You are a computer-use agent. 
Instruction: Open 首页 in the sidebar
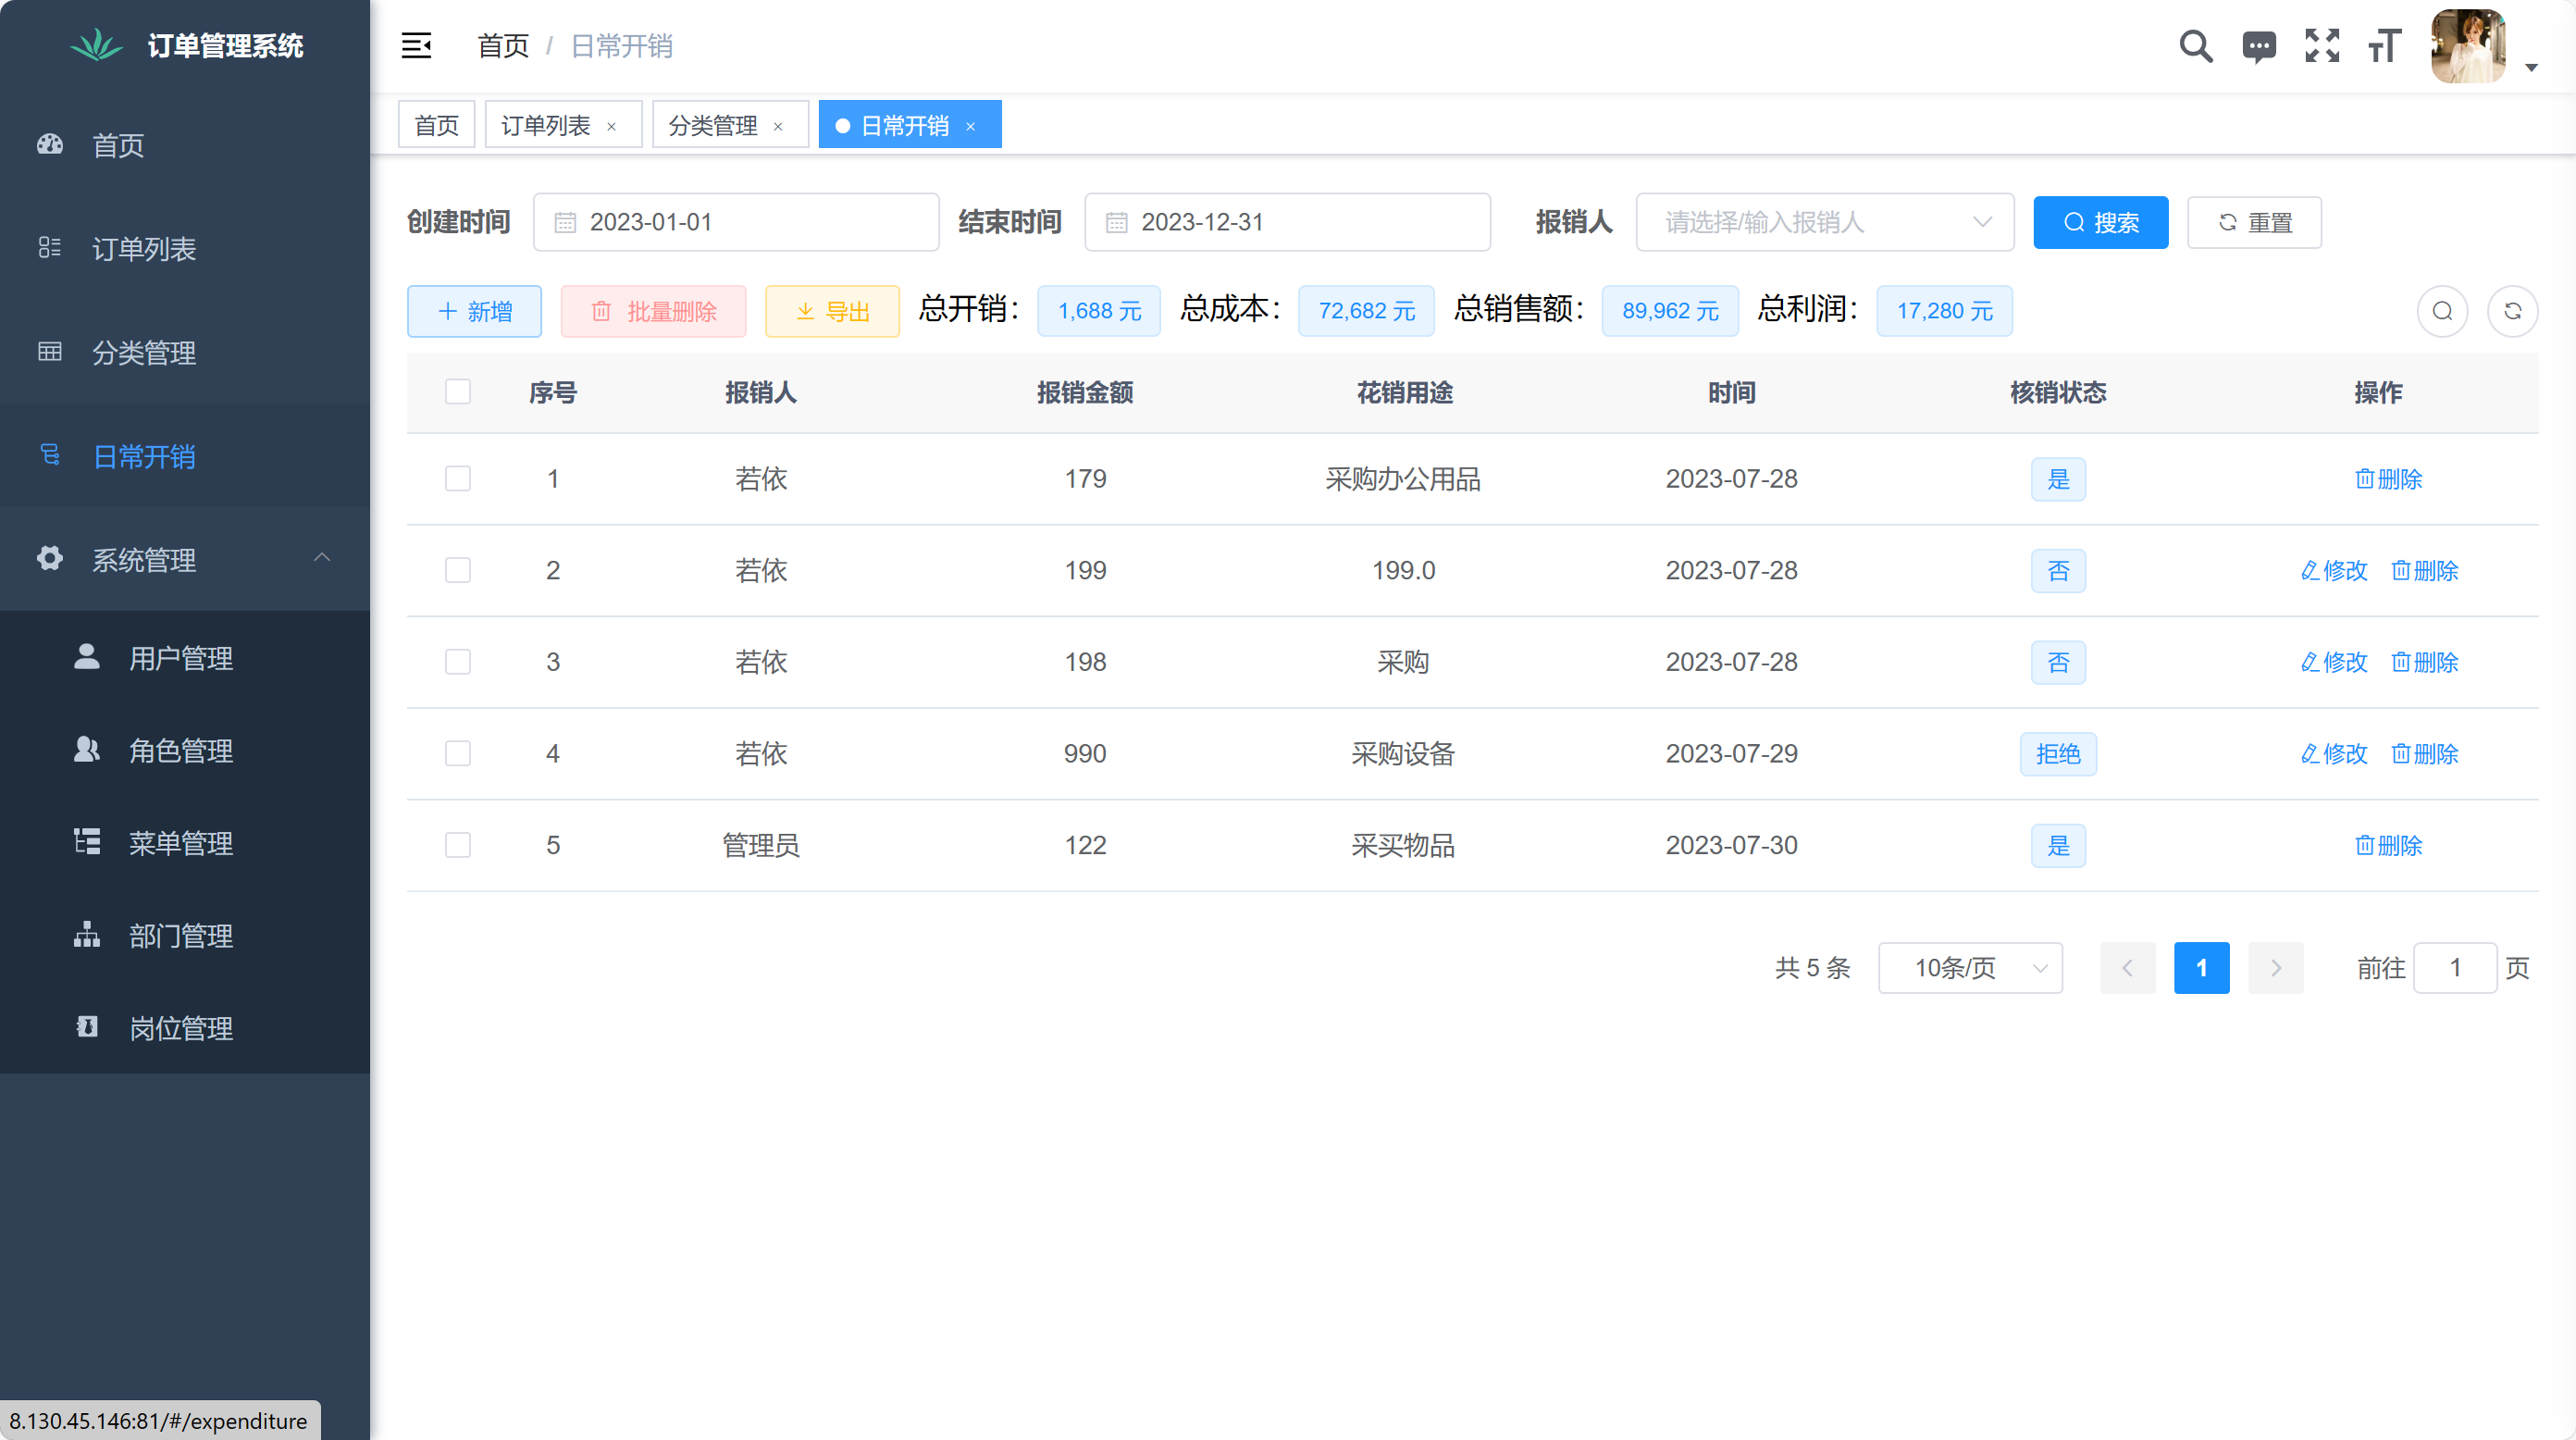[x=185, y=145]
